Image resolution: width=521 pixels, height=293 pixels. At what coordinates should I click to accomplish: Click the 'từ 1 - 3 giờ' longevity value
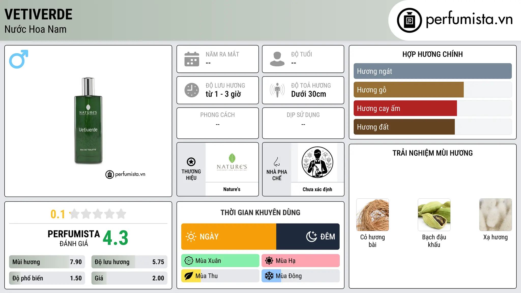[223, 94]
